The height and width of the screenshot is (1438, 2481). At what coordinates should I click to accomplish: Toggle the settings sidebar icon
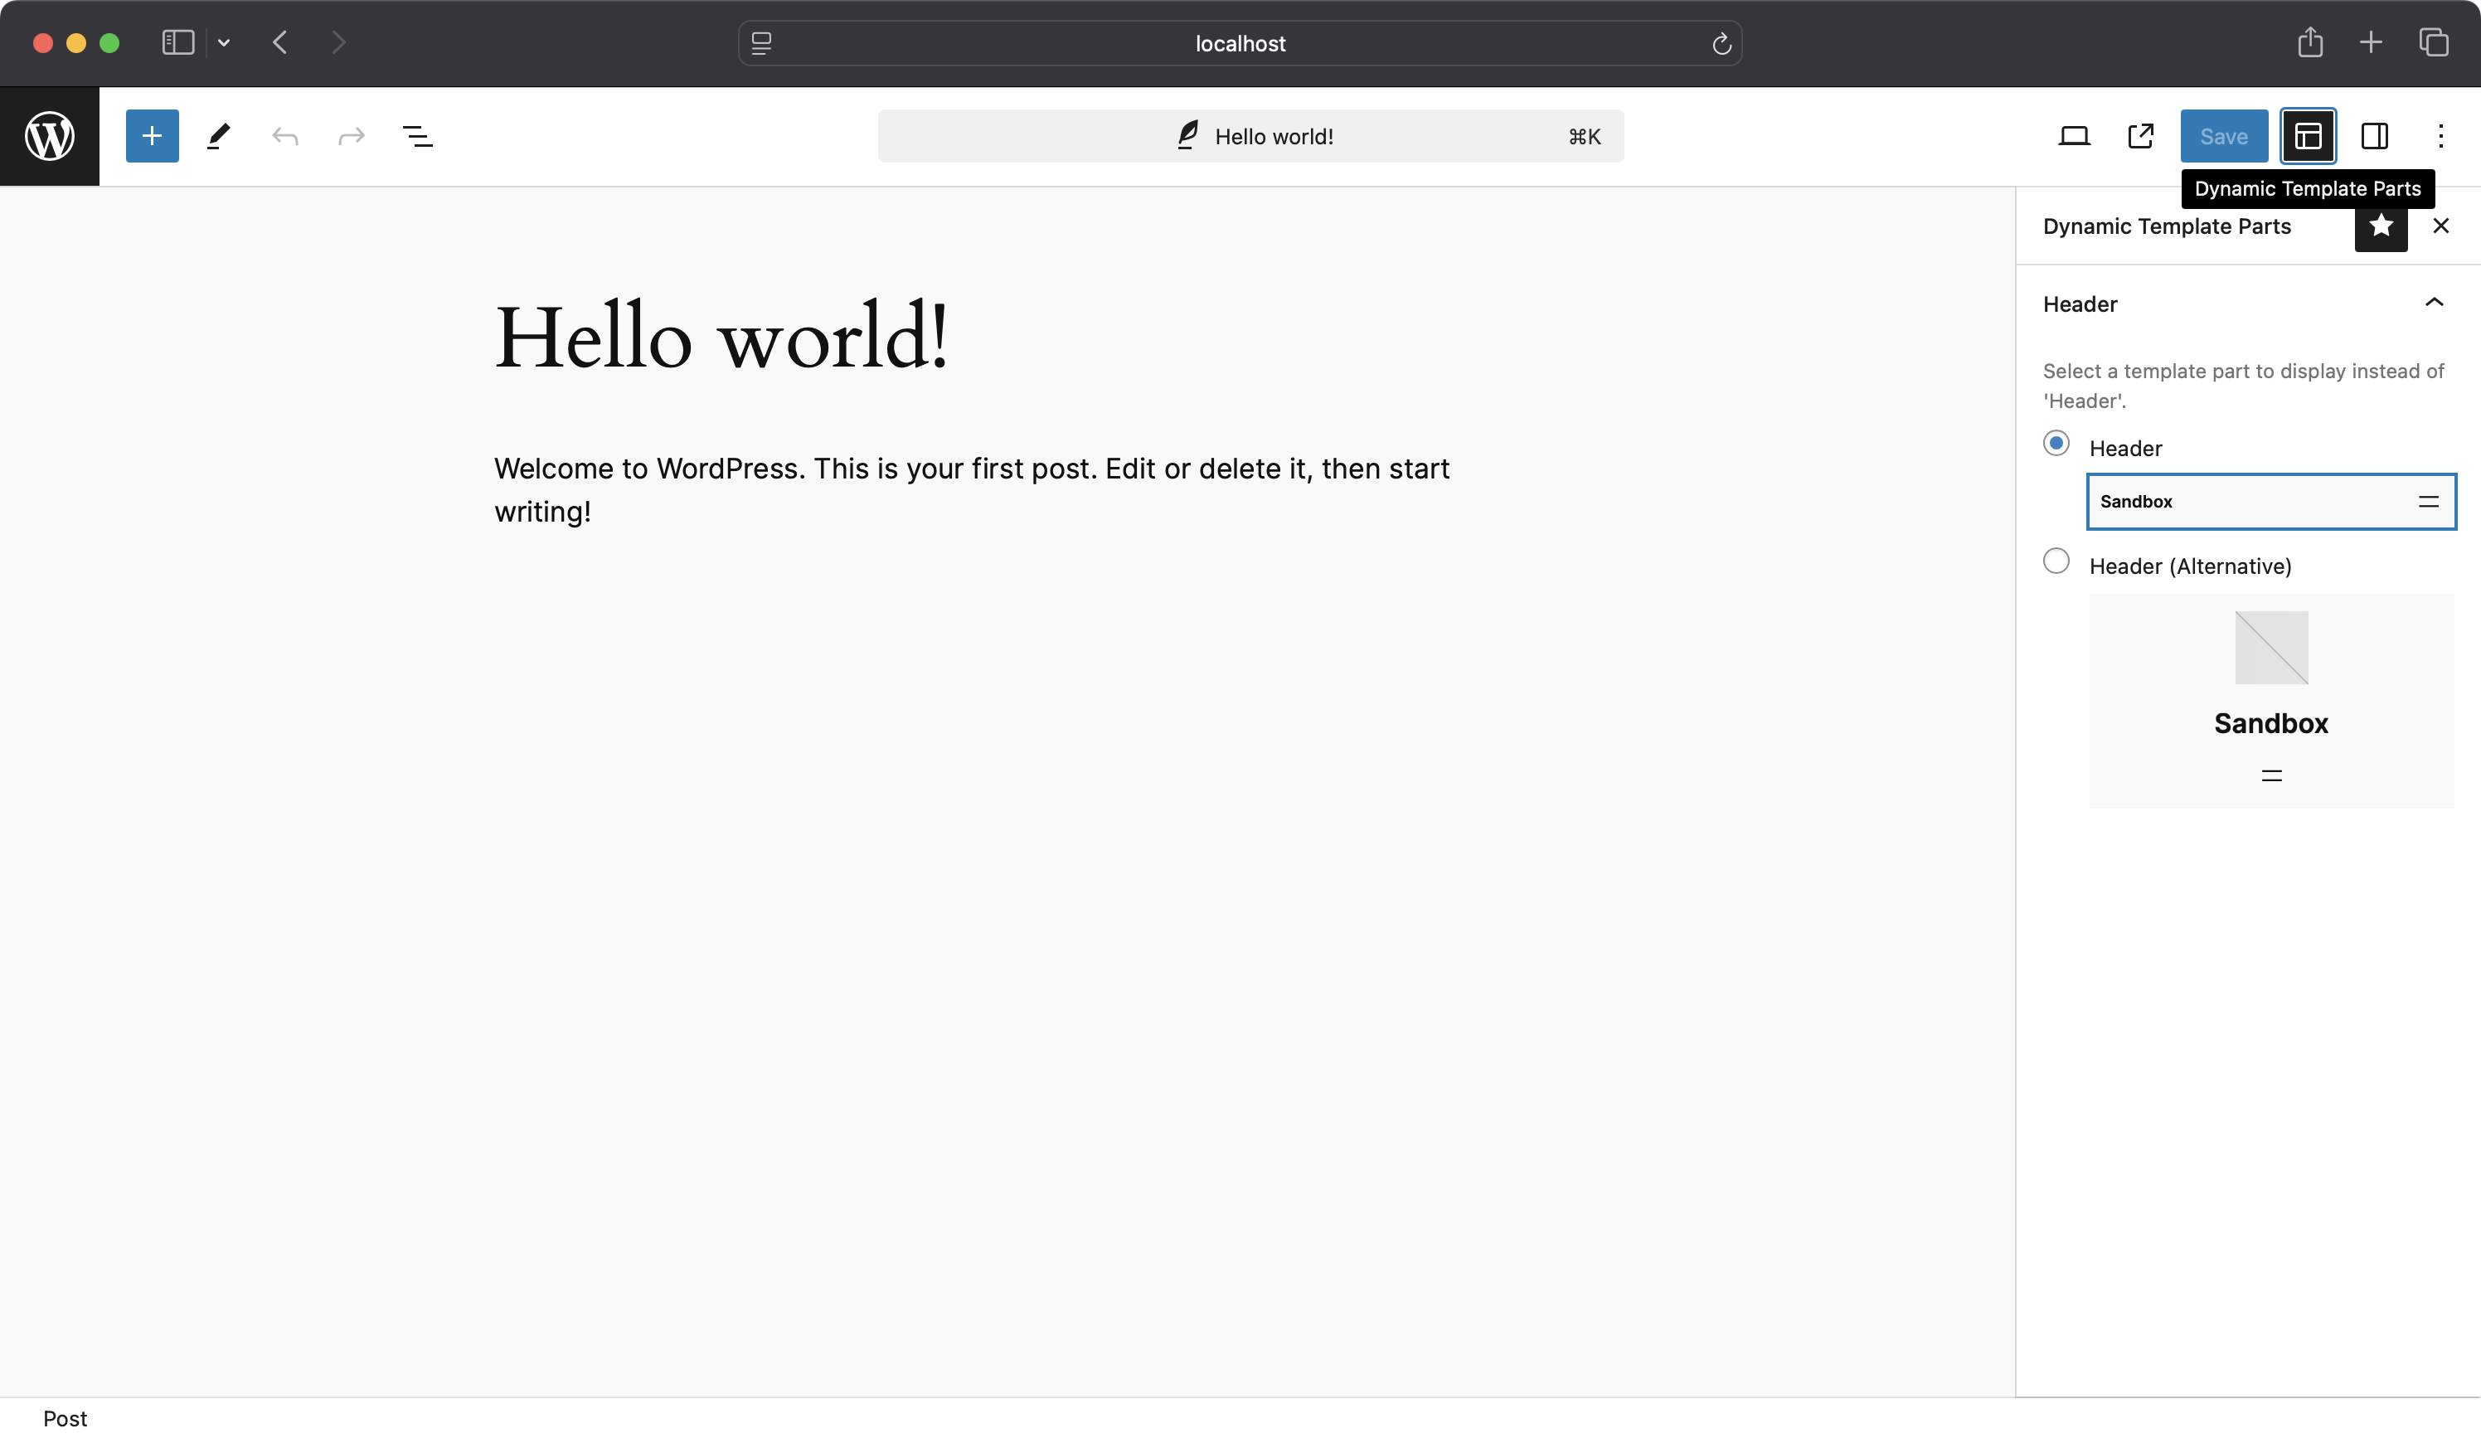2375,135
